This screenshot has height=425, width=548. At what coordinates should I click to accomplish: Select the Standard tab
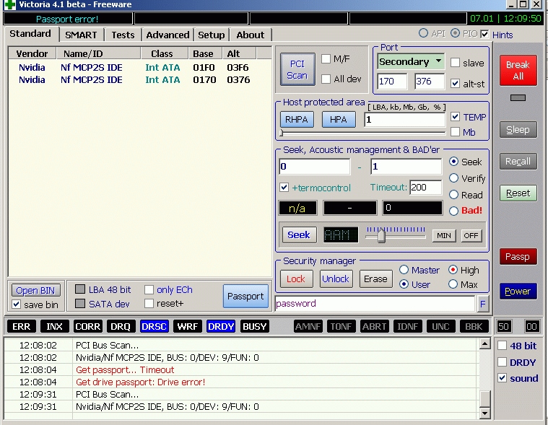coord(30,34)
